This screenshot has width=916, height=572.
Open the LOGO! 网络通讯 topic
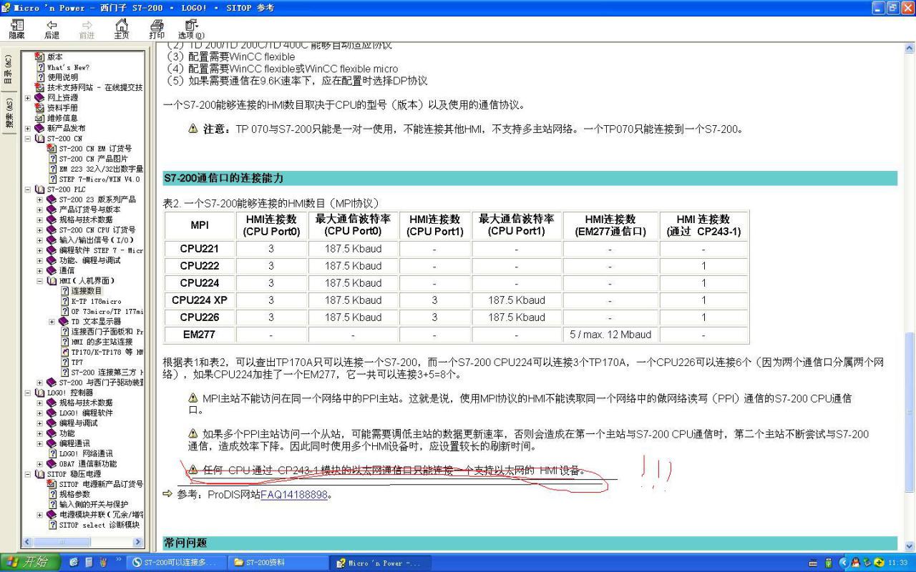(86, 454)
